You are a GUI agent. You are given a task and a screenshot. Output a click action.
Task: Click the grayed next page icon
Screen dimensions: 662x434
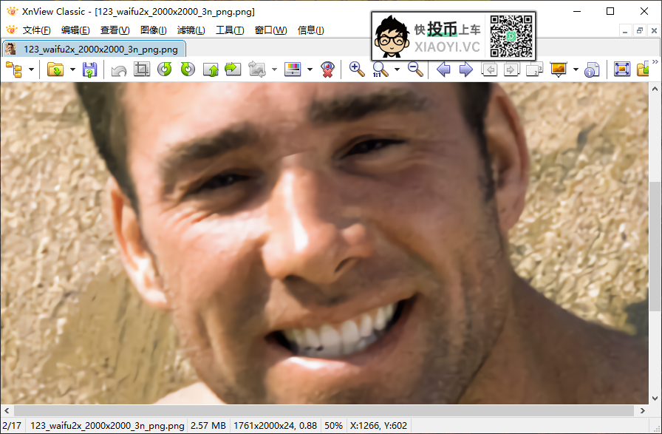[511, 69]
